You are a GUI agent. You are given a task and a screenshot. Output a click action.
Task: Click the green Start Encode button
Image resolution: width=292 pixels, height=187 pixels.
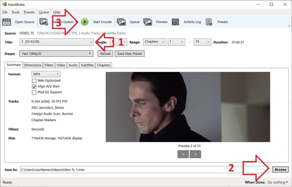tap(85, 22)
